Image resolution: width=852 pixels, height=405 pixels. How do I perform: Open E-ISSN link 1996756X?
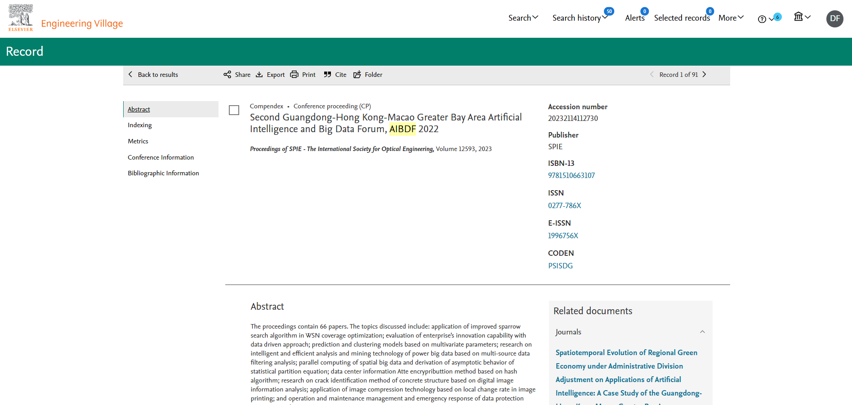point(563,236)
